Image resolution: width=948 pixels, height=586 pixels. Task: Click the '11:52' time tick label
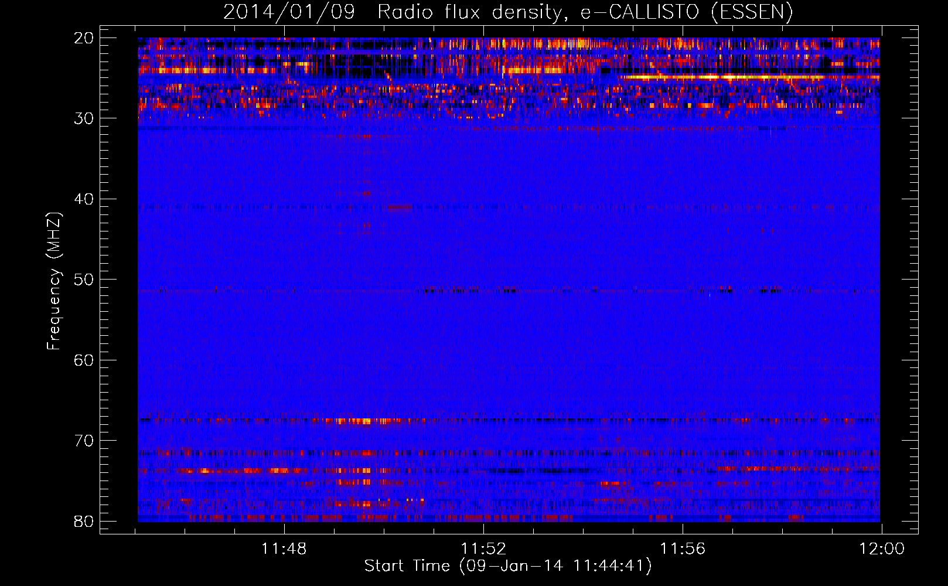[483, 549]
